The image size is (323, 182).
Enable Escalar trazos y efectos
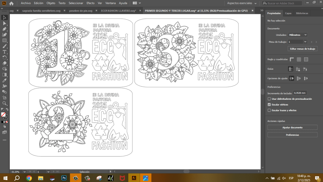coord(269,110)
